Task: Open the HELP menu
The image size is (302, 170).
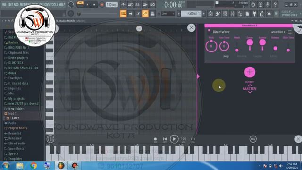Action: (x=62, y=4)
